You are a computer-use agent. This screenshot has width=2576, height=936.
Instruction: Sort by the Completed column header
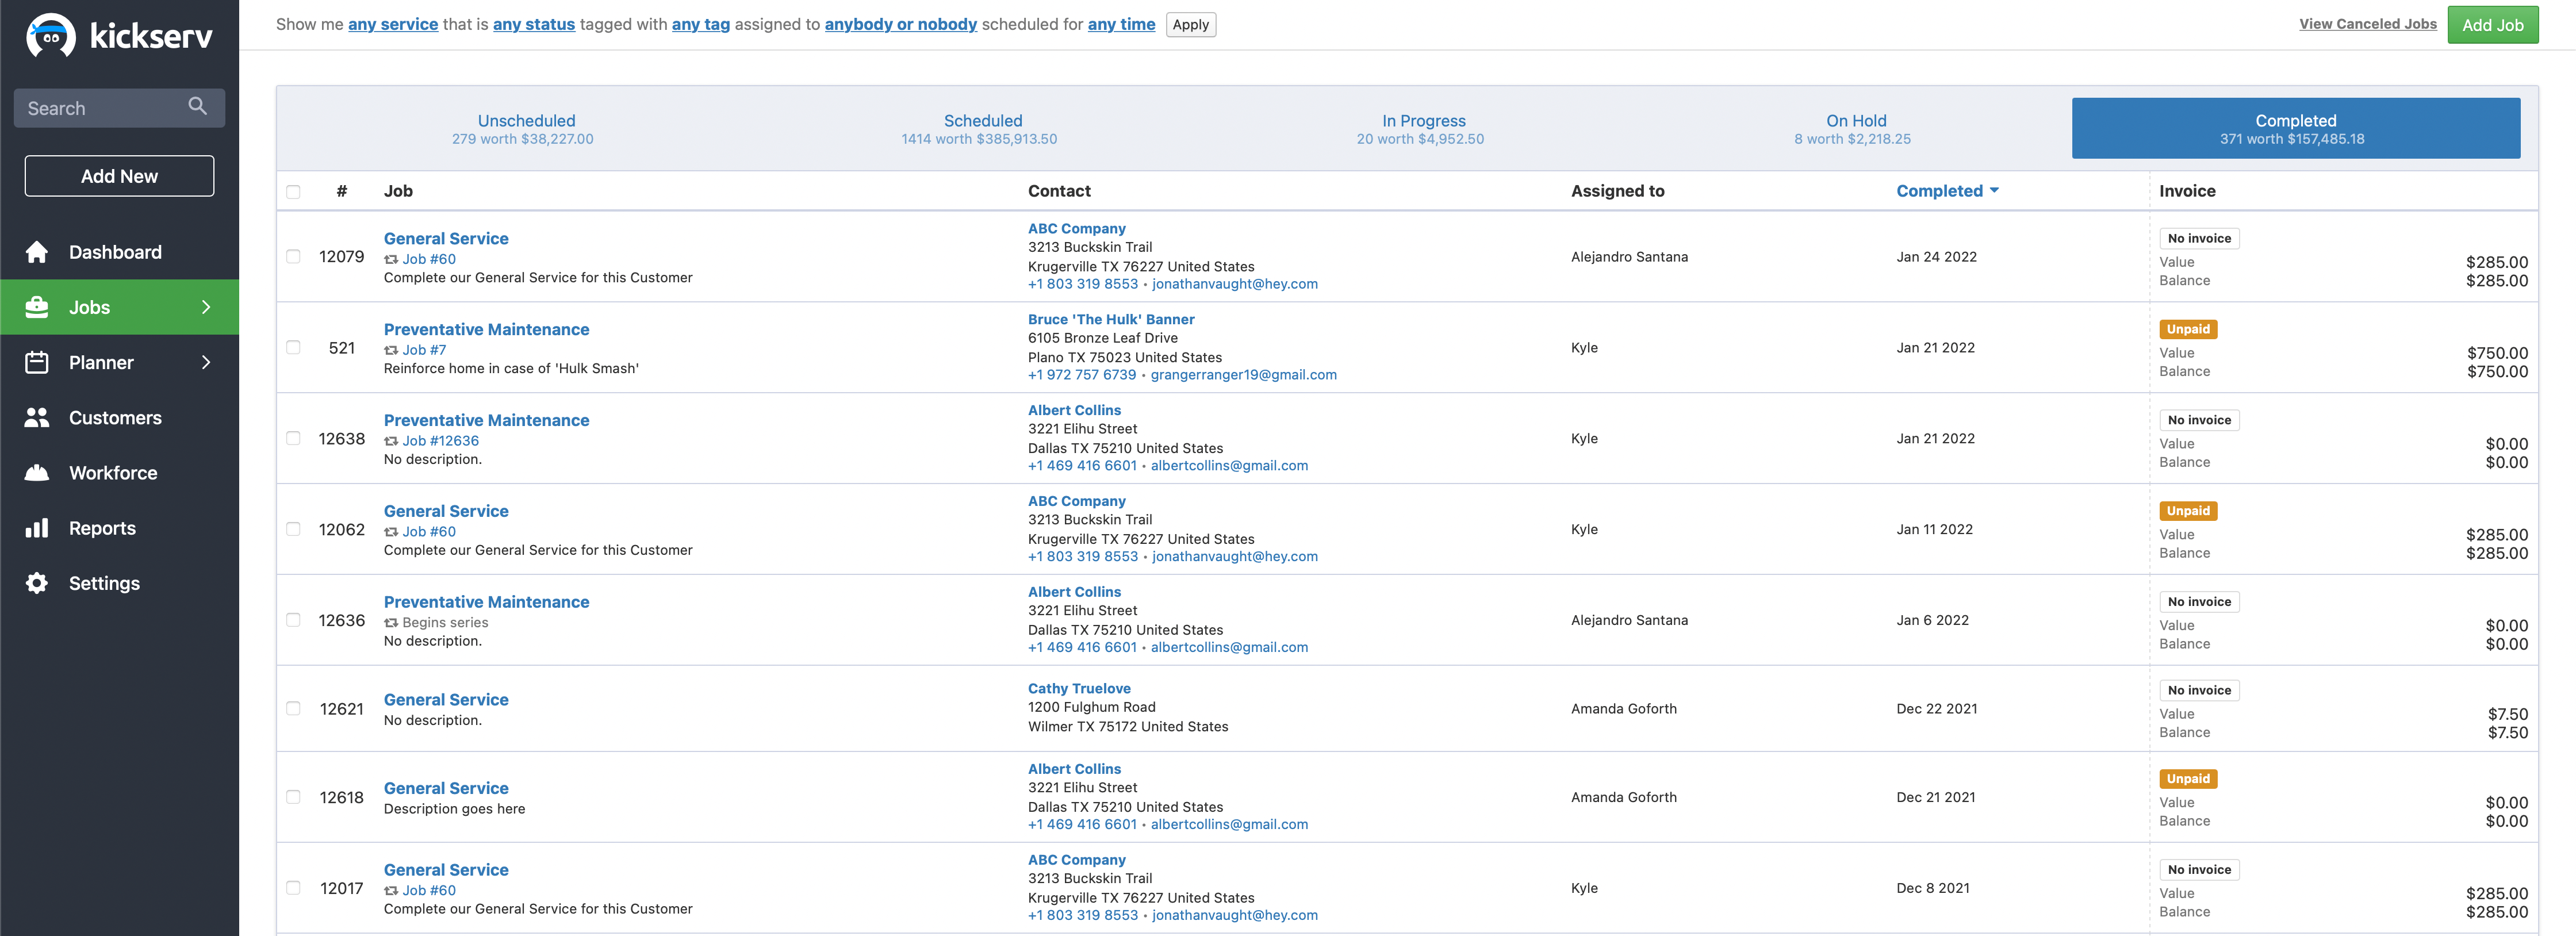pyautogui.click(x=1947, y=191)
